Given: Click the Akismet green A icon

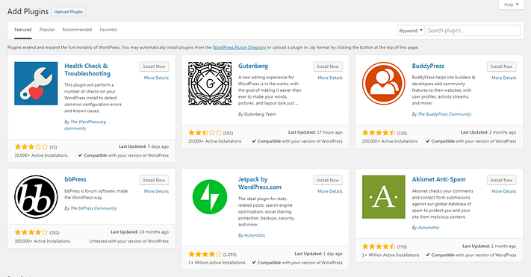Looking at the screenshot, I should 384,197.
